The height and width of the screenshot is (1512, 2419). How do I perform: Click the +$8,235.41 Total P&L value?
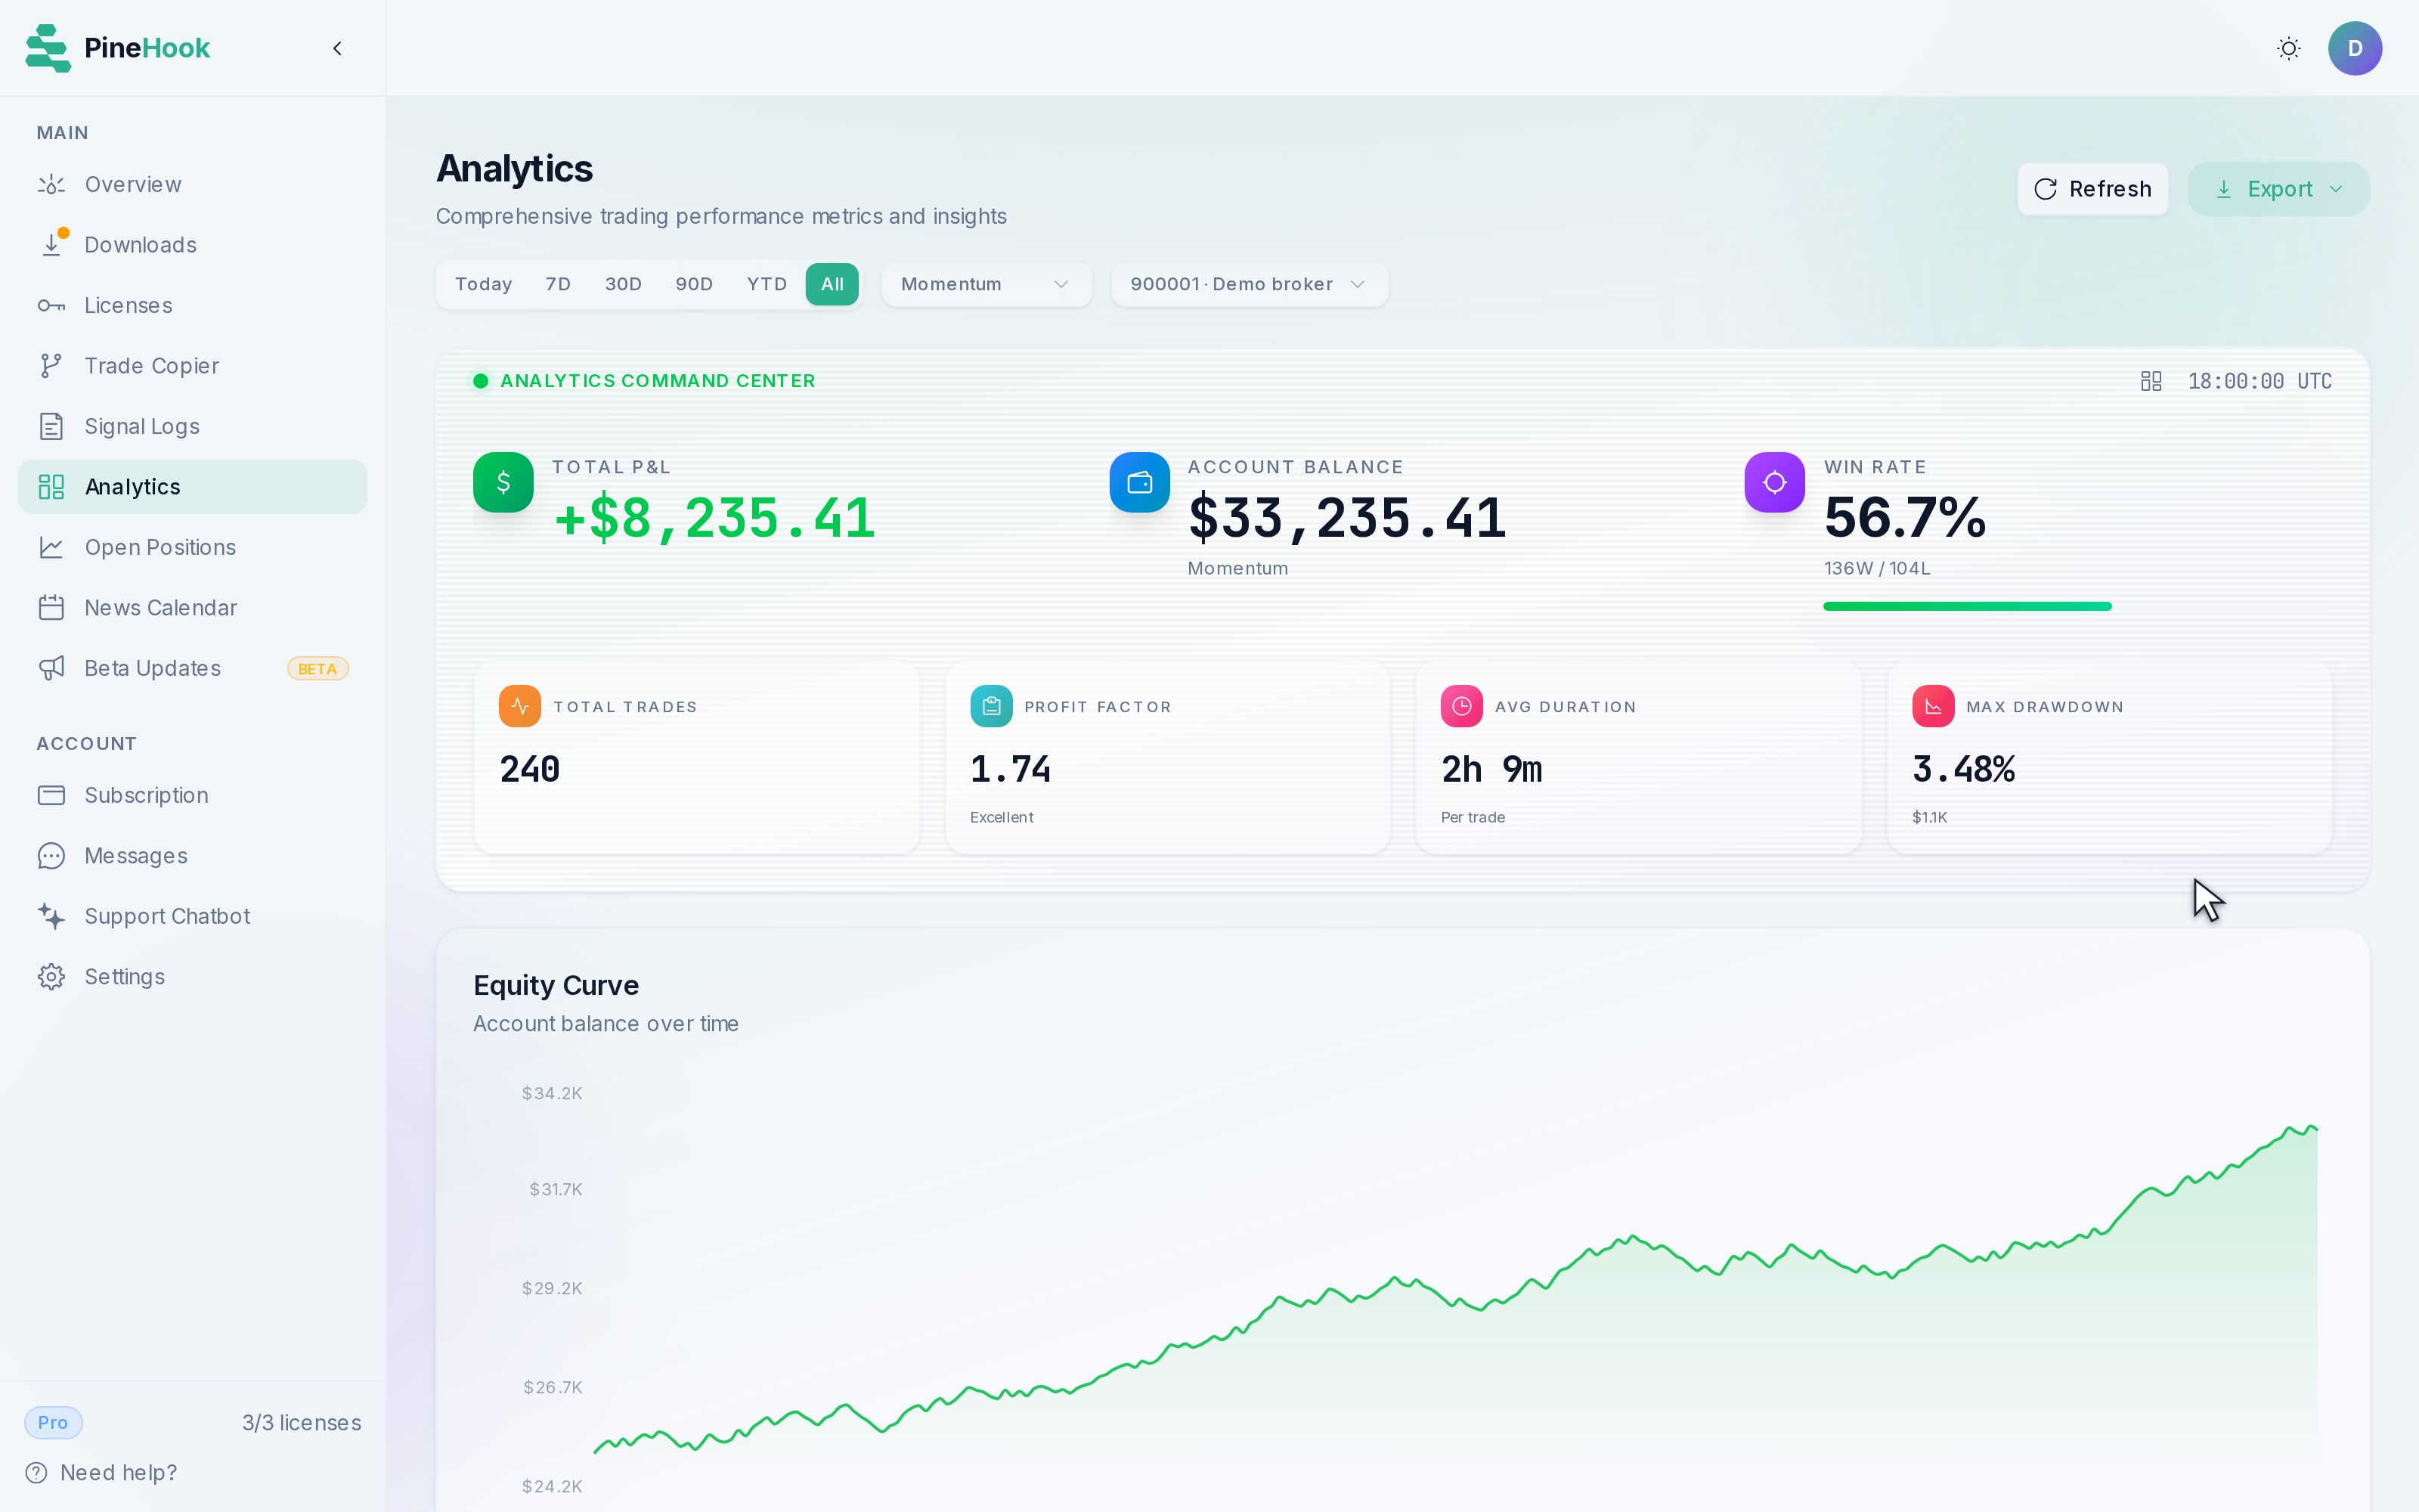pyautogui.click(x=714, y=518)
